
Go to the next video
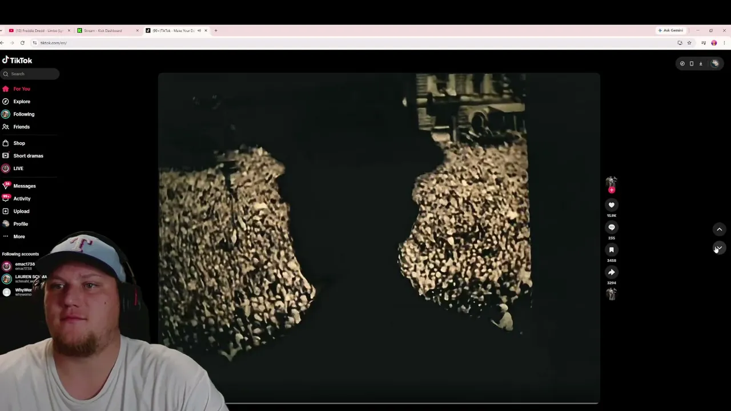coord(720,248)
